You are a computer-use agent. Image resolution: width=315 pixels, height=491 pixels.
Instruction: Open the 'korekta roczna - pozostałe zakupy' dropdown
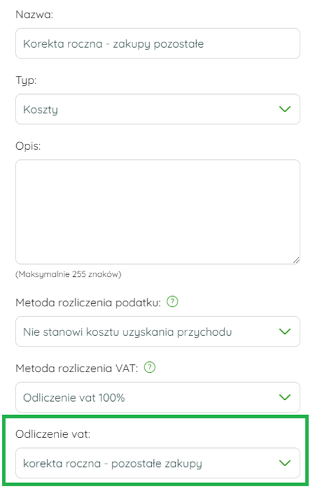[158, 463]
